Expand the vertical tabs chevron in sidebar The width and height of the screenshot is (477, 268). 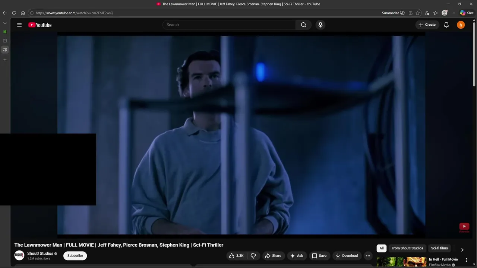pyautogui.click(x=5, y=23)
